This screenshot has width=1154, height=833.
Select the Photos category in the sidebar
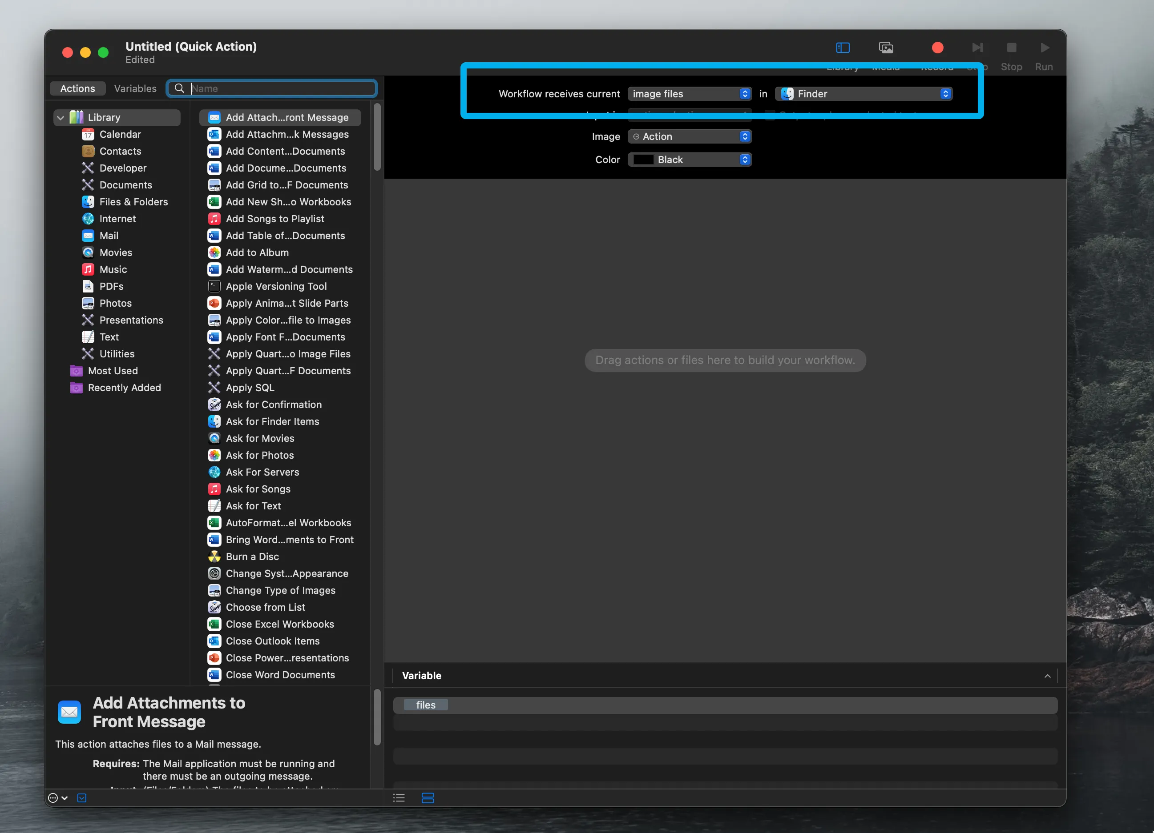coord(115,303)
